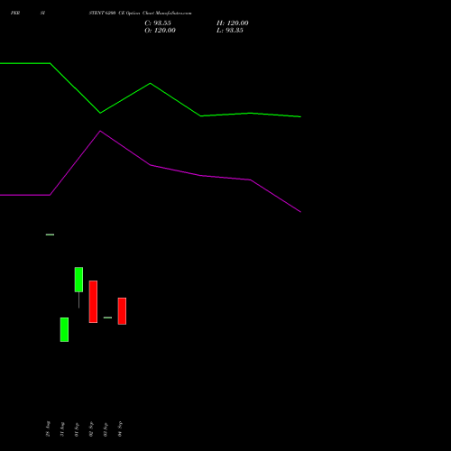
Task: Click the flat doji candle for 03 Sep
Action: 107,318
